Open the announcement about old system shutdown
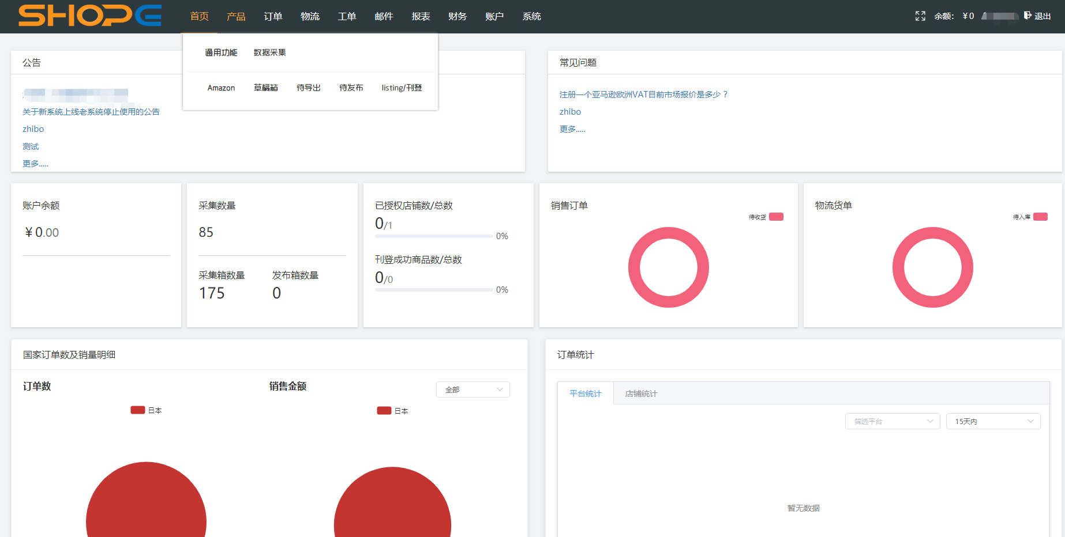Screen dimensions: 1065x537 [x=91, y=111]
